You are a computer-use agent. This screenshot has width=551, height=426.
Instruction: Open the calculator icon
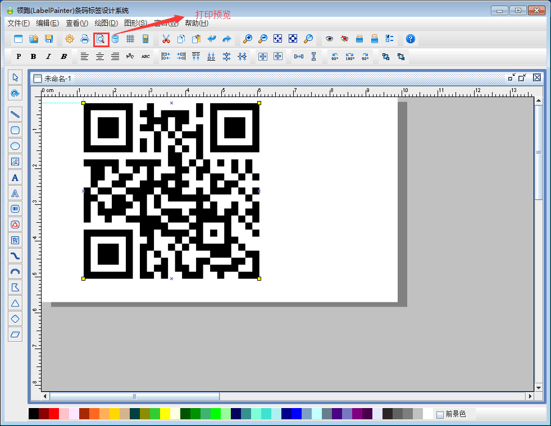145,39
